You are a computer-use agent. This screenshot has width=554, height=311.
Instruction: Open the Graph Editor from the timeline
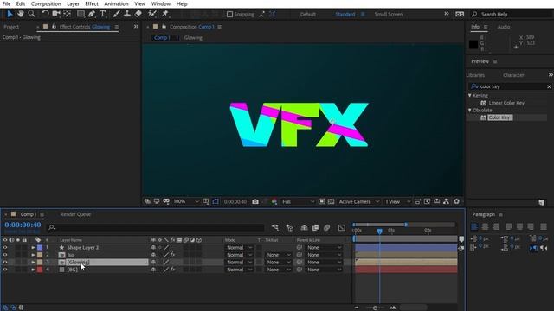341,228
